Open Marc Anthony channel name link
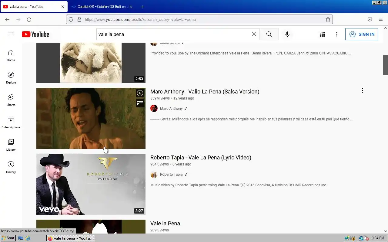Screen dimensions: 388x242 [171, 109]
